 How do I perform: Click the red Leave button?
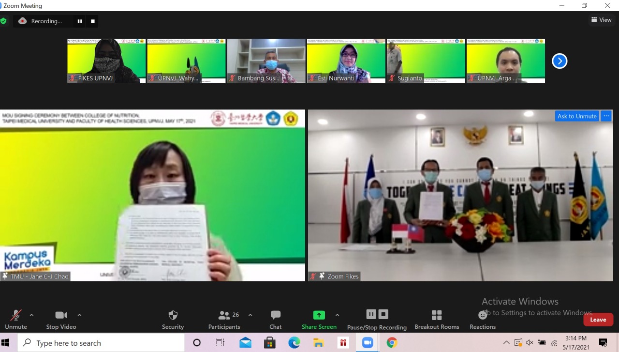pyautogui.click(x=598, y=320)
